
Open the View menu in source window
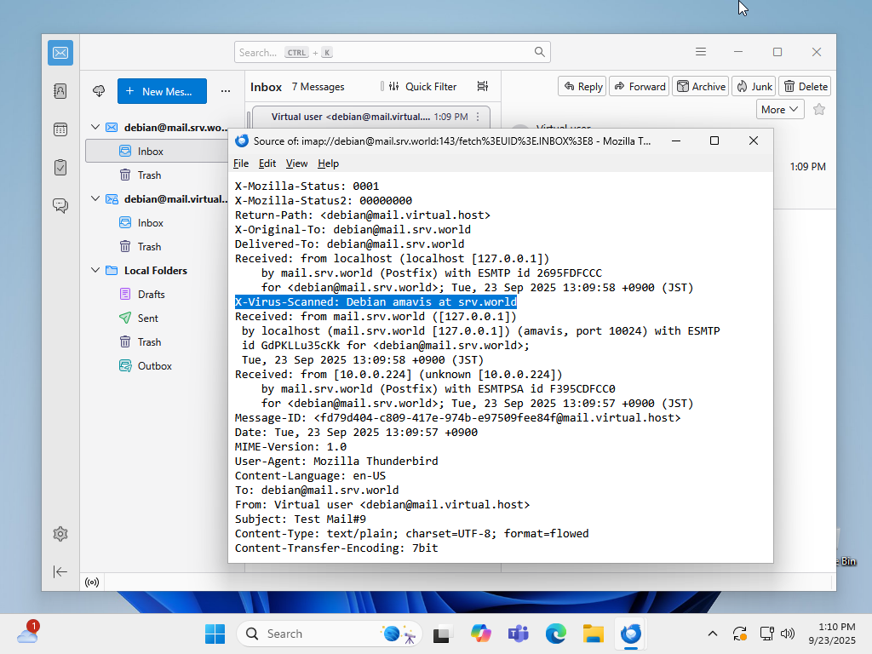coord(296,163)
